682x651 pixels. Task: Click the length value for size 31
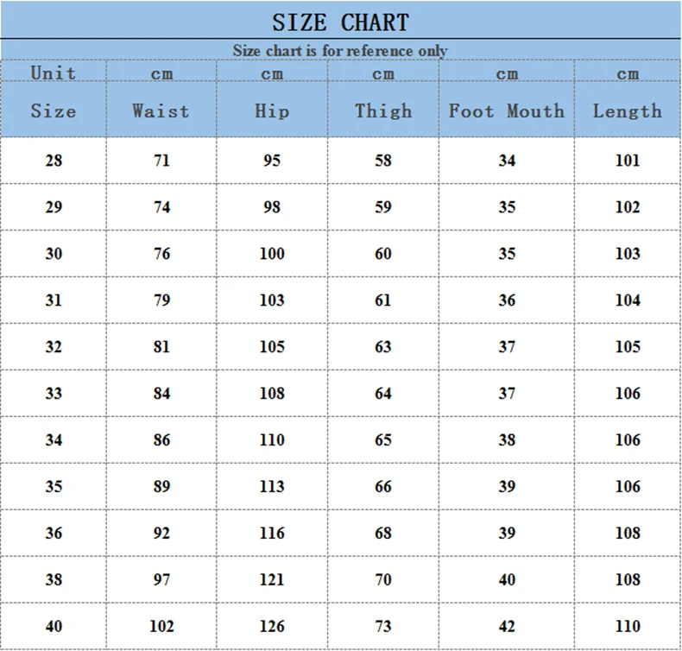[628, 300]
